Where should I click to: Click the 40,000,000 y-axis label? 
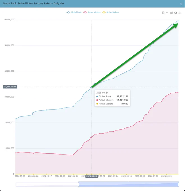coord(9,71)
